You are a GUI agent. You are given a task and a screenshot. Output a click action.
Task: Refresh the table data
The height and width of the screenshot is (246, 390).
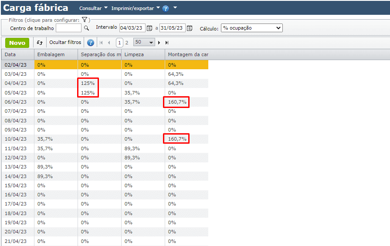click(x=40, y=43)
